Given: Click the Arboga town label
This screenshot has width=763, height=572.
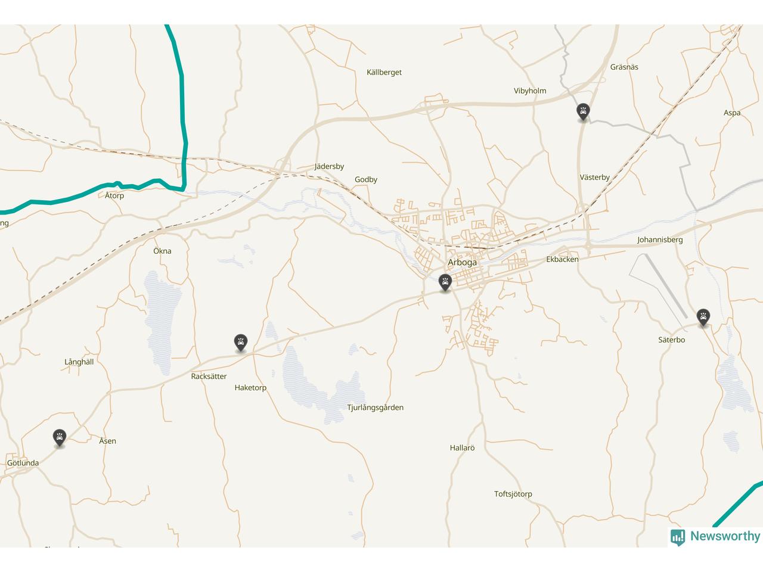Looking at the screenshot, I should 462,263.
